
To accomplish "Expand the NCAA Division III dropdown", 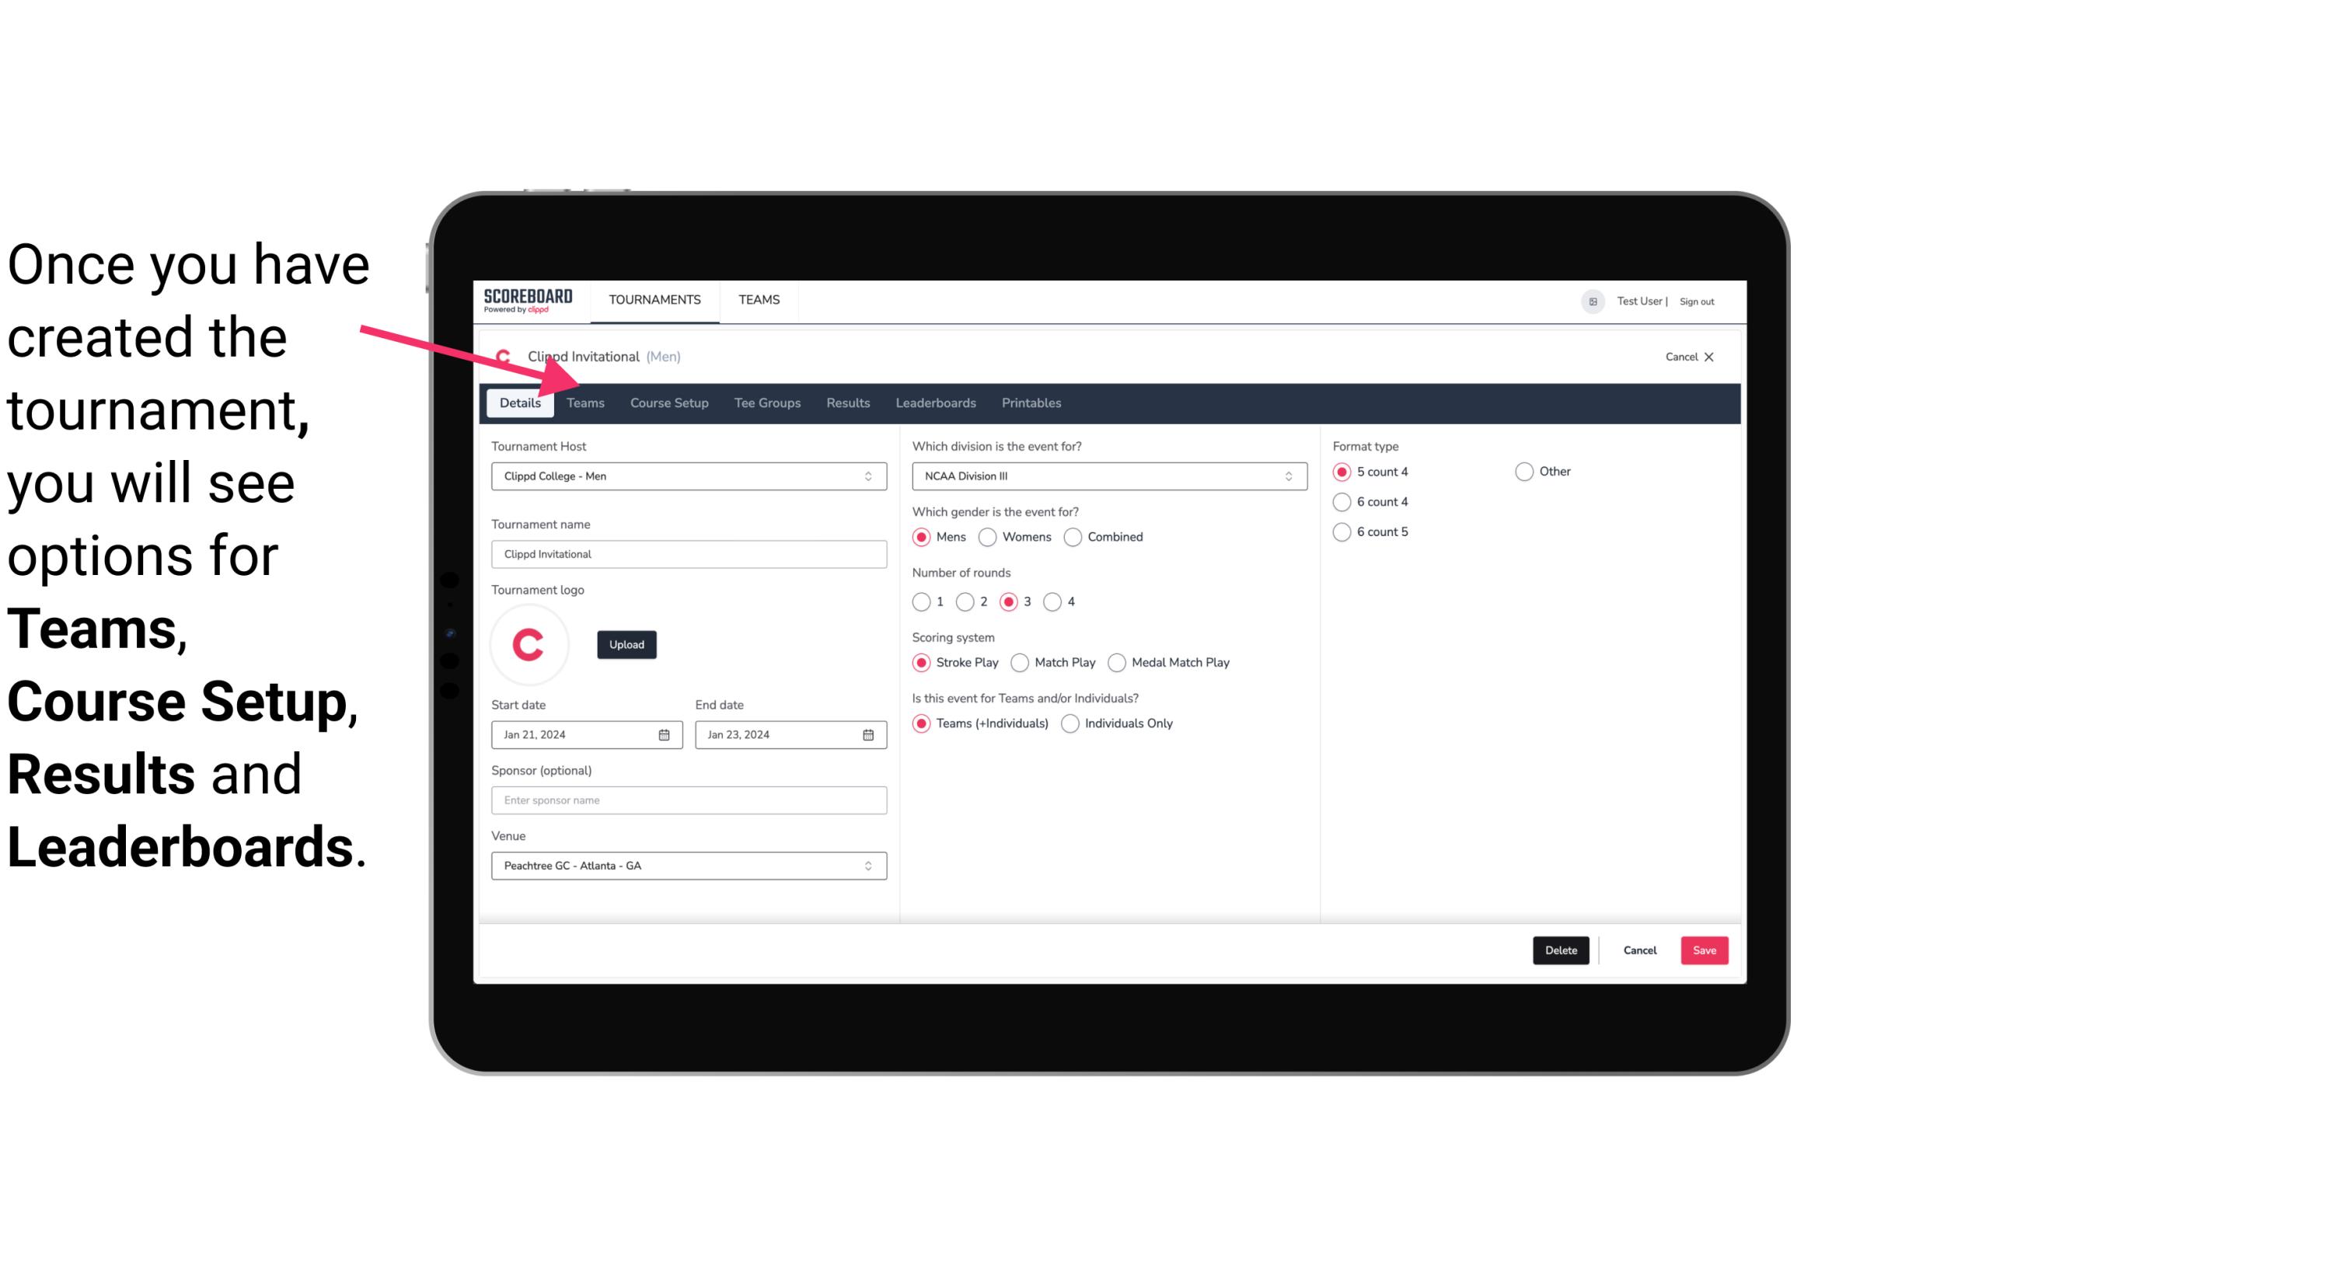I will [1285, 476].
